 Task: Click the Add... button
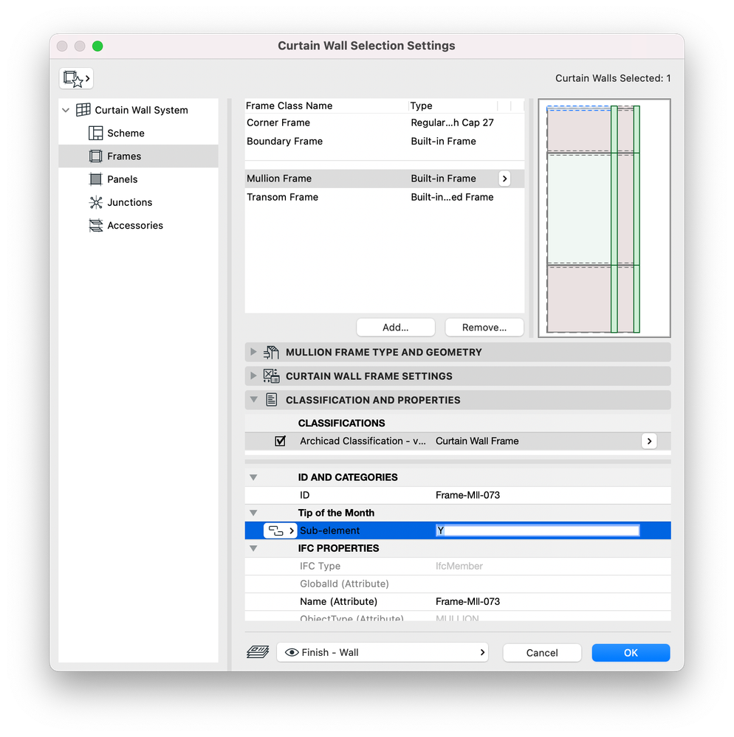pos(395,327)
